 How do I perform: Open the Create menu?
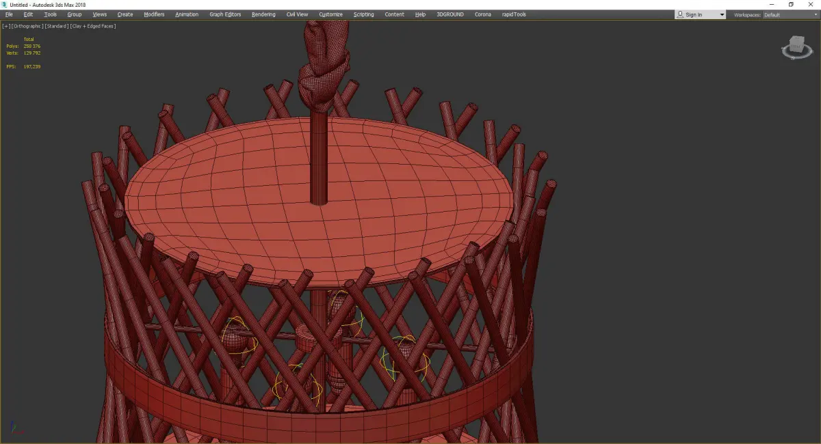125,14
